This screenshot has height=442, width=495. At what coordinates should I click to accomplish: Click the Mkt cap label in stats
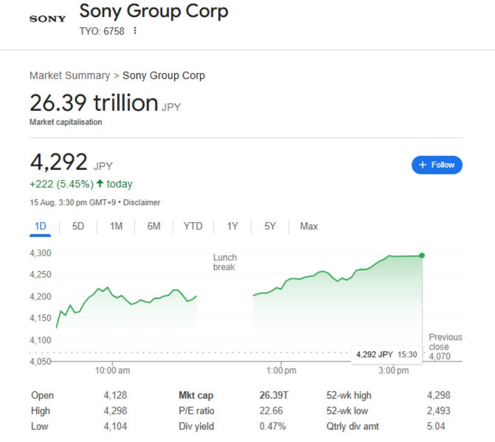tap(196, 395)
